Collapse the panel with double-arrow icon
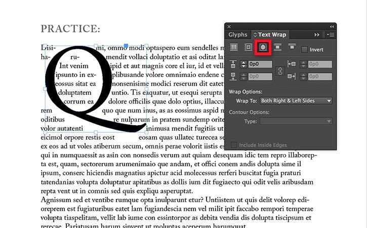Image resolution: width=367 pixels, height=228 pixels. click(332, 27)
